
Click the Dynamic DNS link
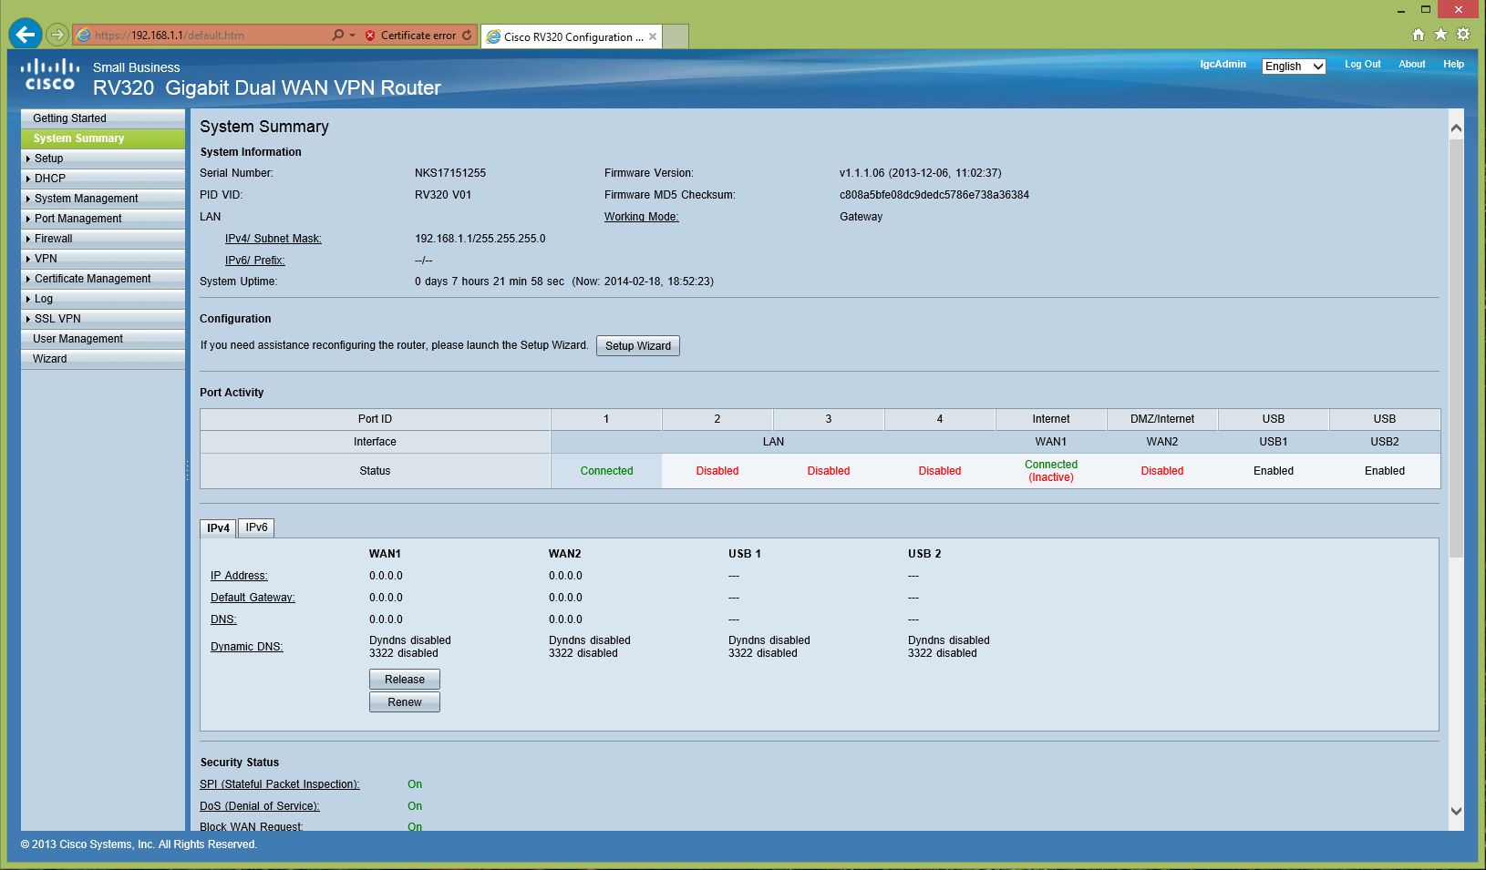(247, 647)
